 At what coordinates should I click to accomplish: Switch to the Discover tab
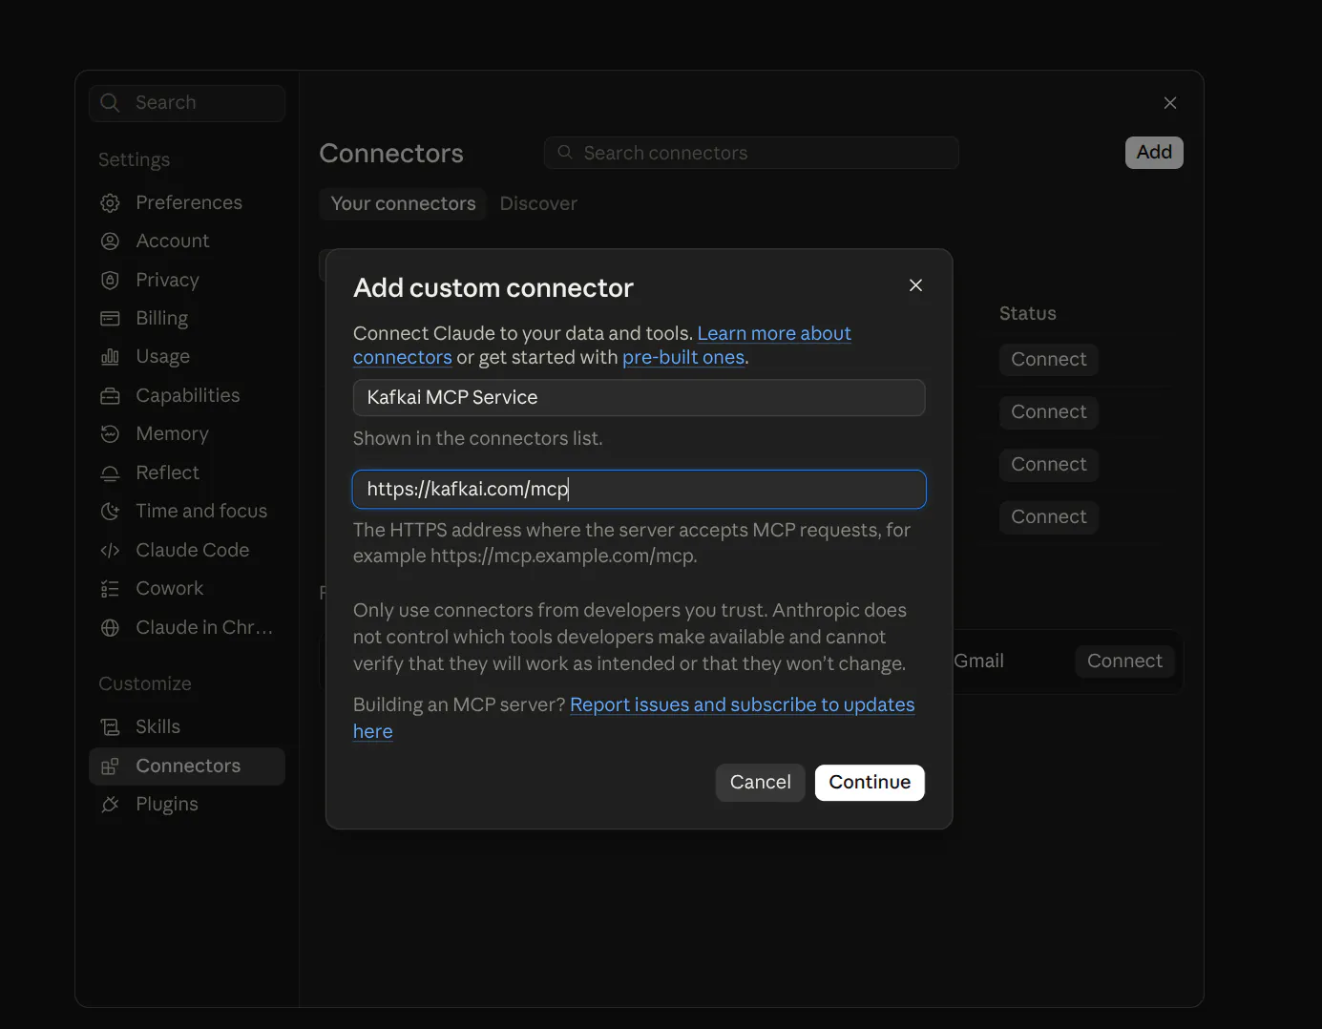point(538,203)
